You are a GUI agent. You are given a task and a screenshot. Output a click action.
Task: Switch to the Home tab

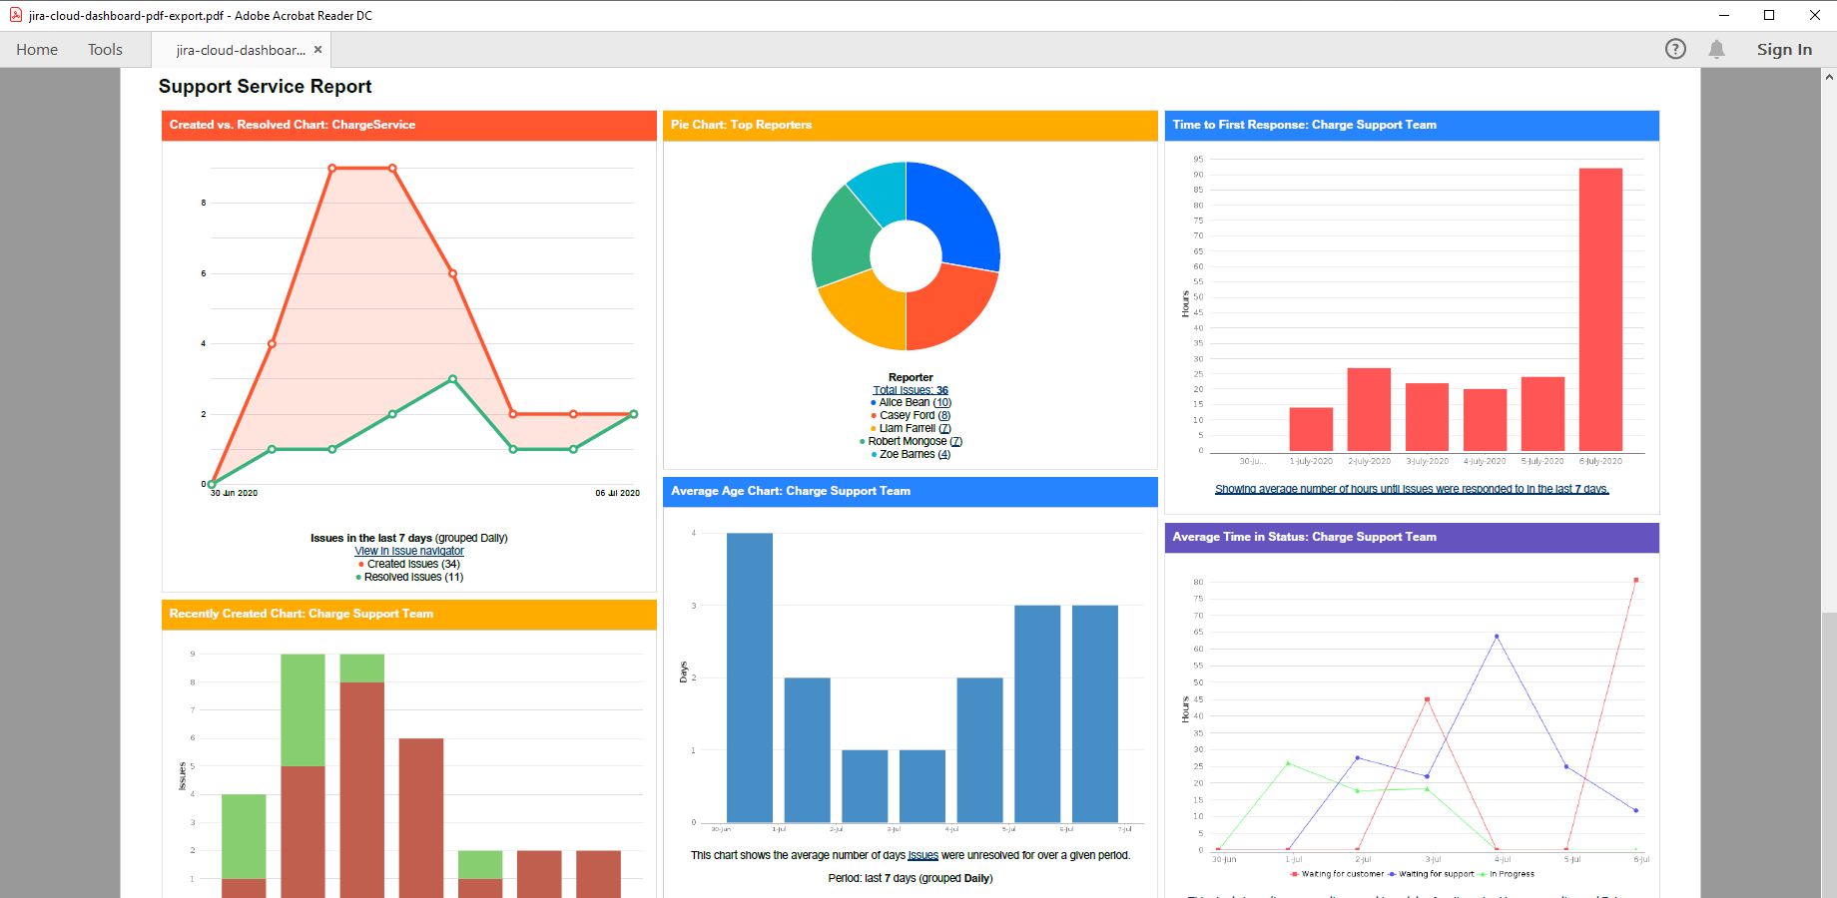click(x=37, y=49)
